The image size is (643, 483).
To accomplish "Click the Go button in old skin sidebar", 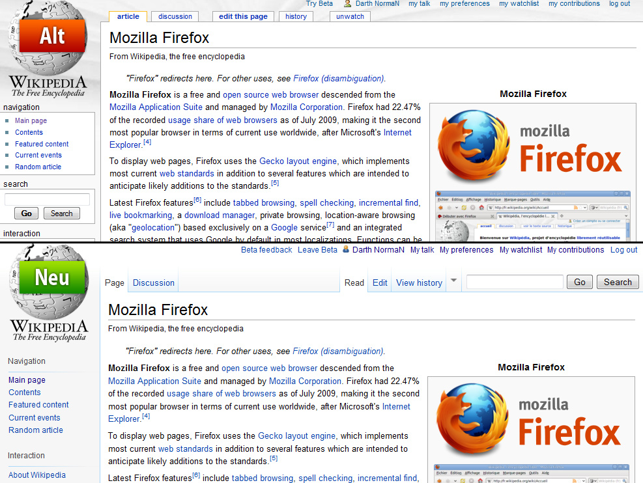I will point(26,214).
